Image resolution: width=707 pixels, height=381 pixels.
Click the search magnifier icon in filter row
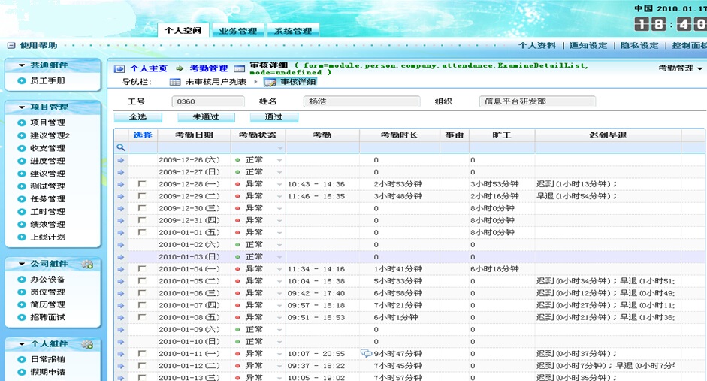tap(120, 148)
